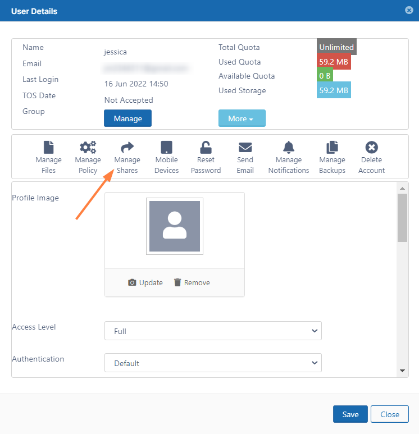Viewport: 419px width, 434px height.
Task: Expand the Authentication dropdown
Action: pos(213,363)
